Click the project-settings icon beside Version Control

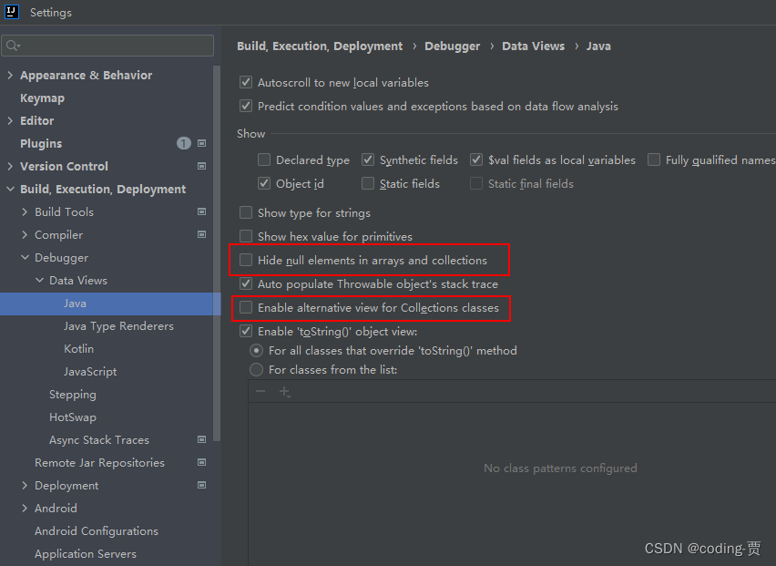tap(202, 166)
